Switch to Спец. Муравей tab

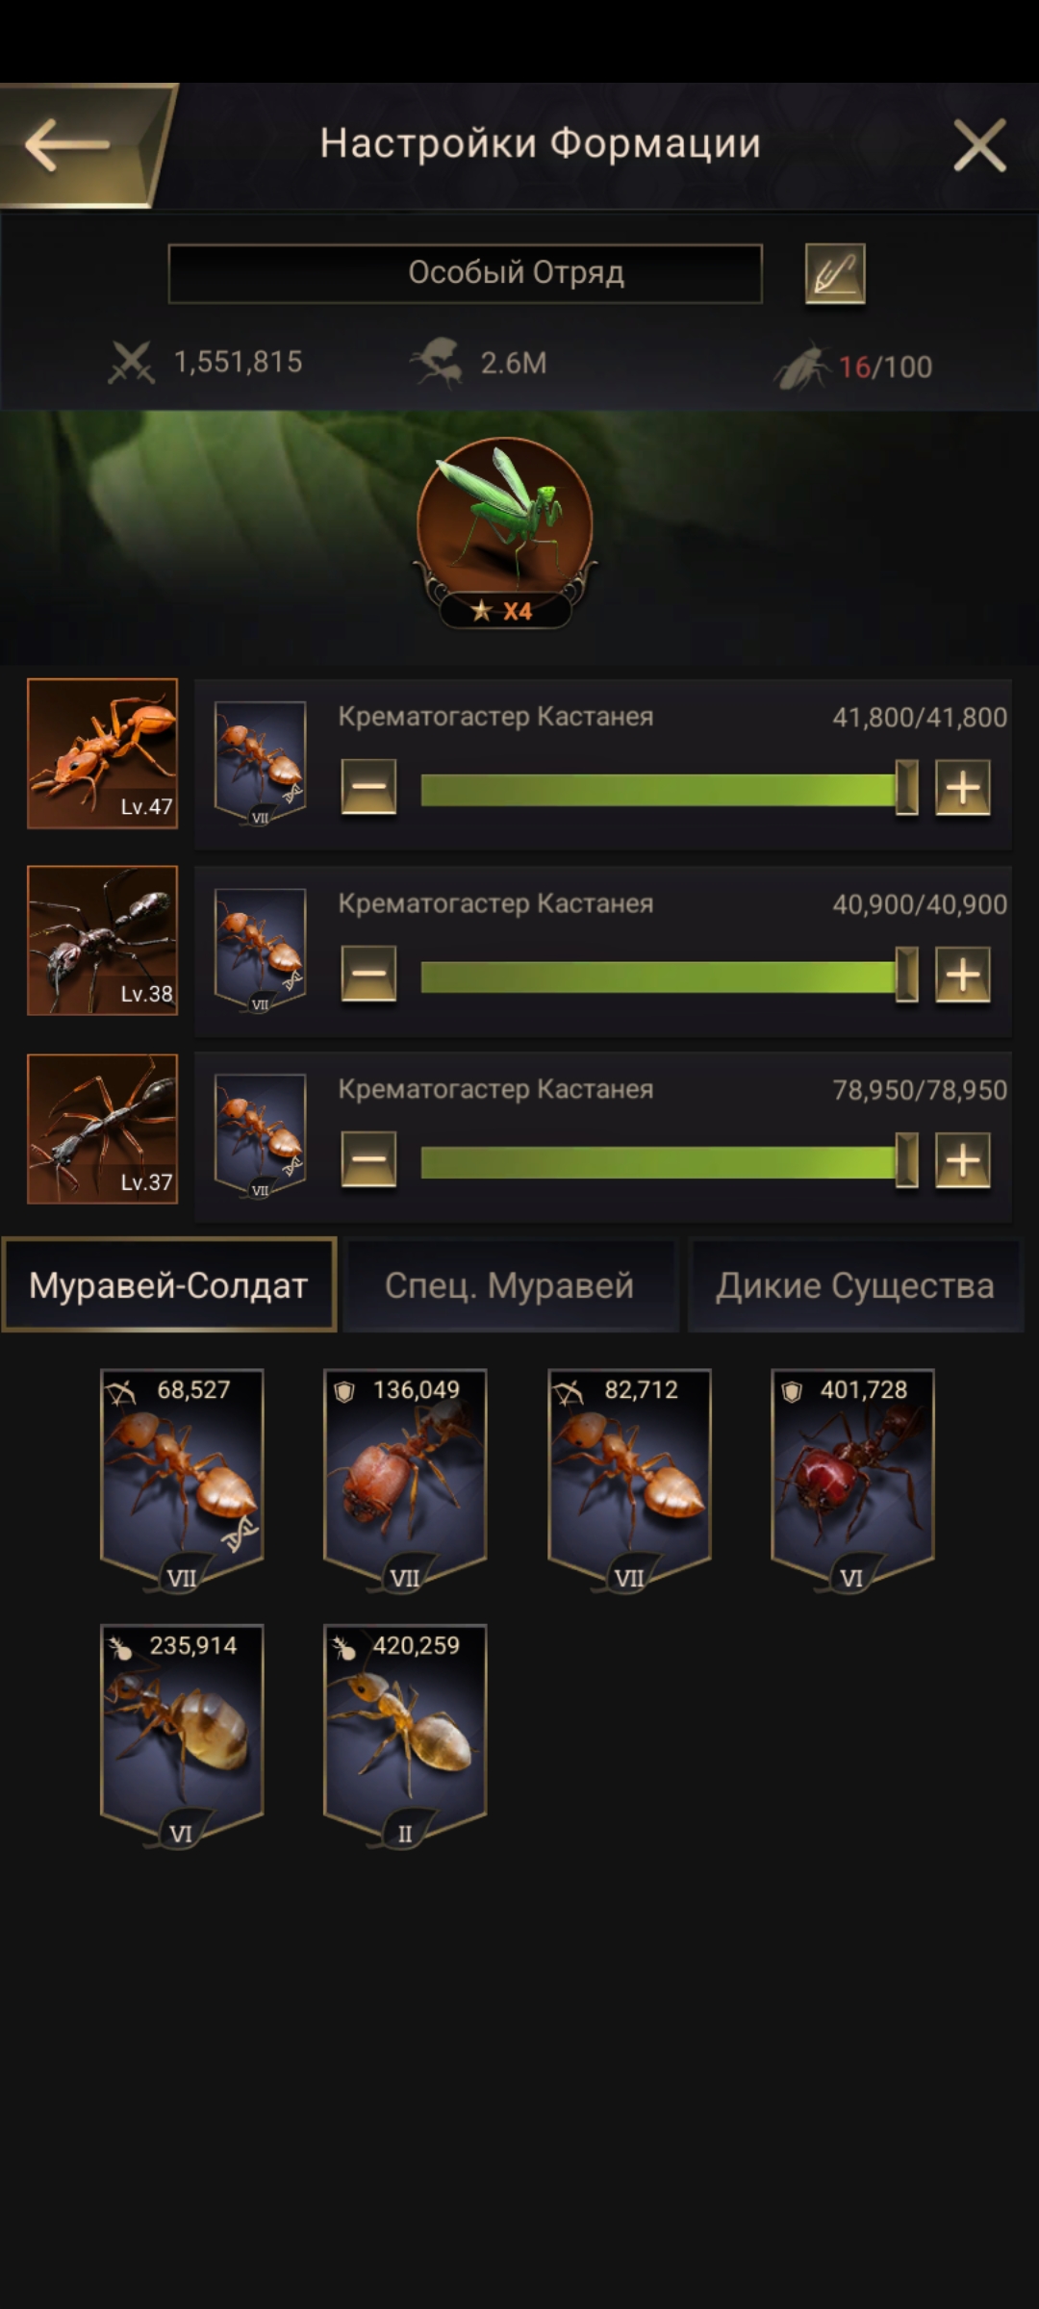point(510,1285)
